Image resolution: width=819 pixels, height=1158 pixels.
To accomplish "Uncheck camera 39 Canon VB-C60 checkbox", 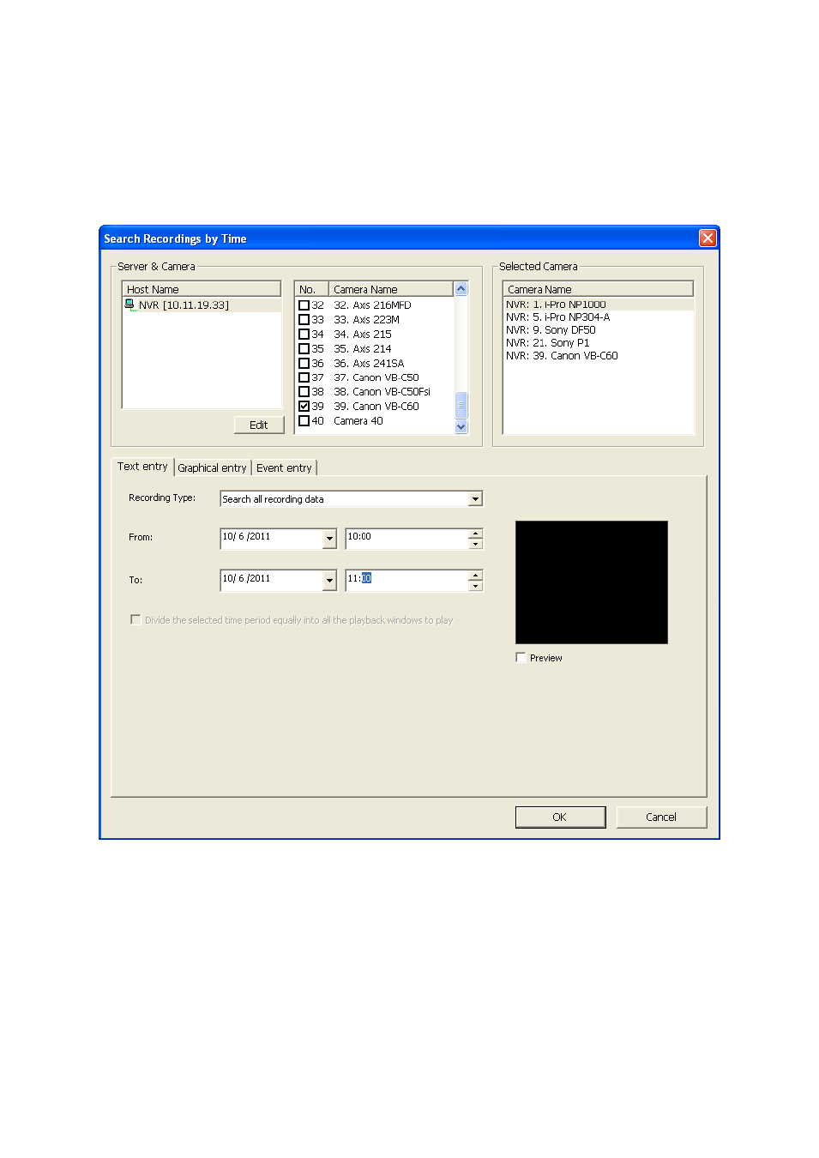I will (x=304, y=407).
